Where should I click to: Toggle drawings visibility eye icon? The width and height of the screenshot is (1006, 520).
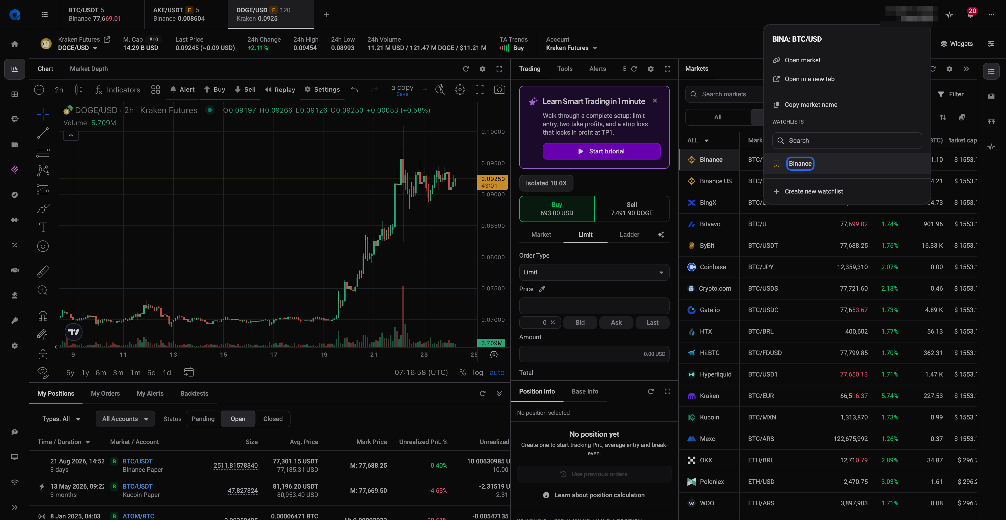coord(43,372)
